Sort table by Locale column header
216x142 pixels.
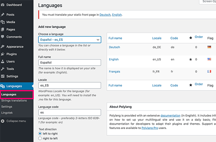[x=157, y=38]
